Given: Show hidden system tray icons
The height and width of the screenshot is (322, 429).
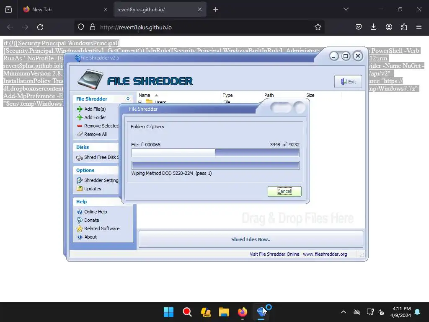Looking at the screenshot, I should pyautogui.click(x=344, y=312).
